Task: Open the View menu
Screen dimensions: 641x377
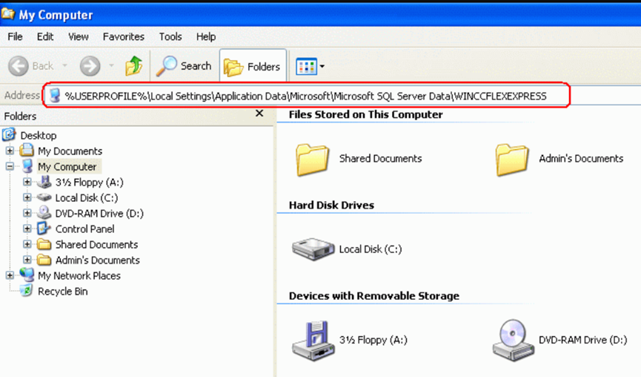Action: point(78,37)
